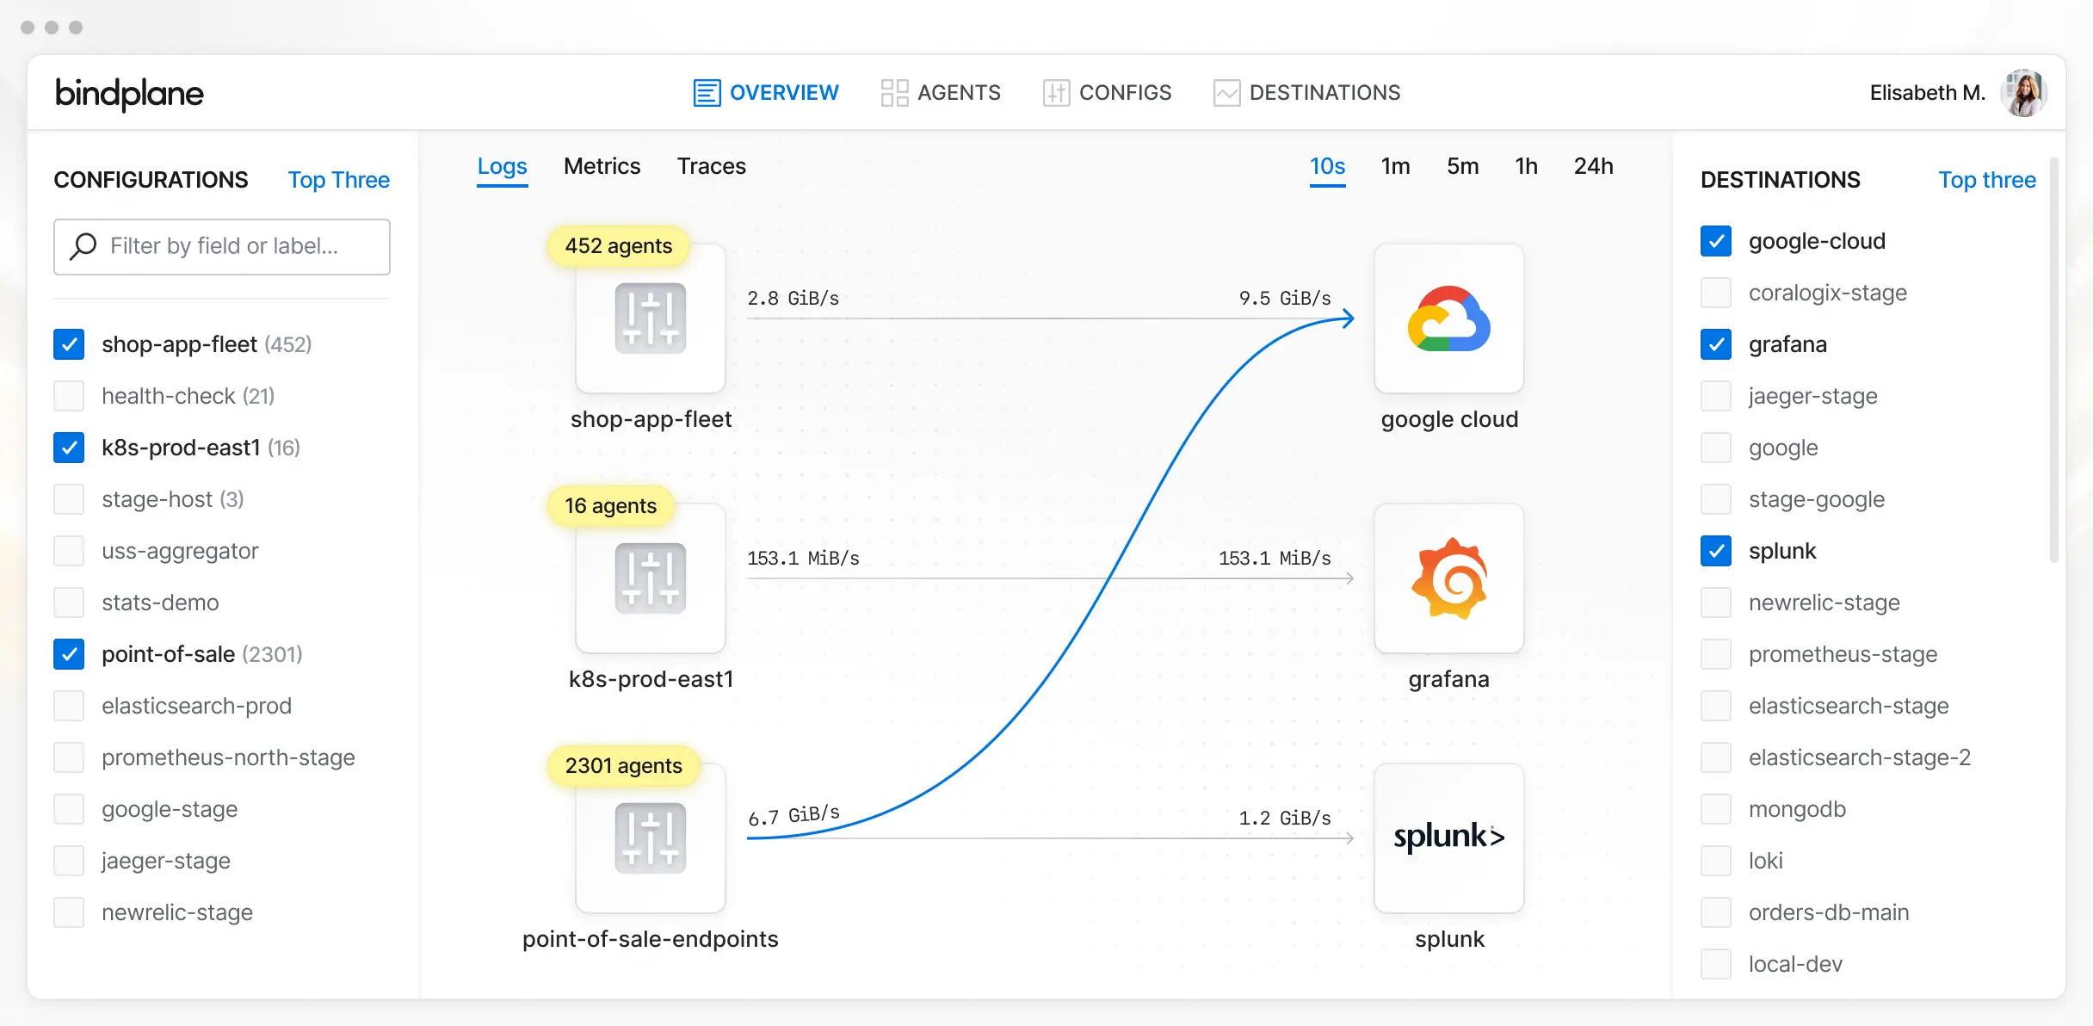2093x1026 pixels.
Task: Click the Top three destinations link
Action: (x=1986, y=180)
